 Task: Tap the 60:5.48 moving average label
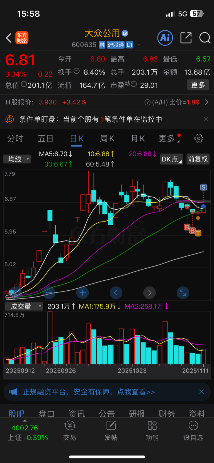coord(100,164)
